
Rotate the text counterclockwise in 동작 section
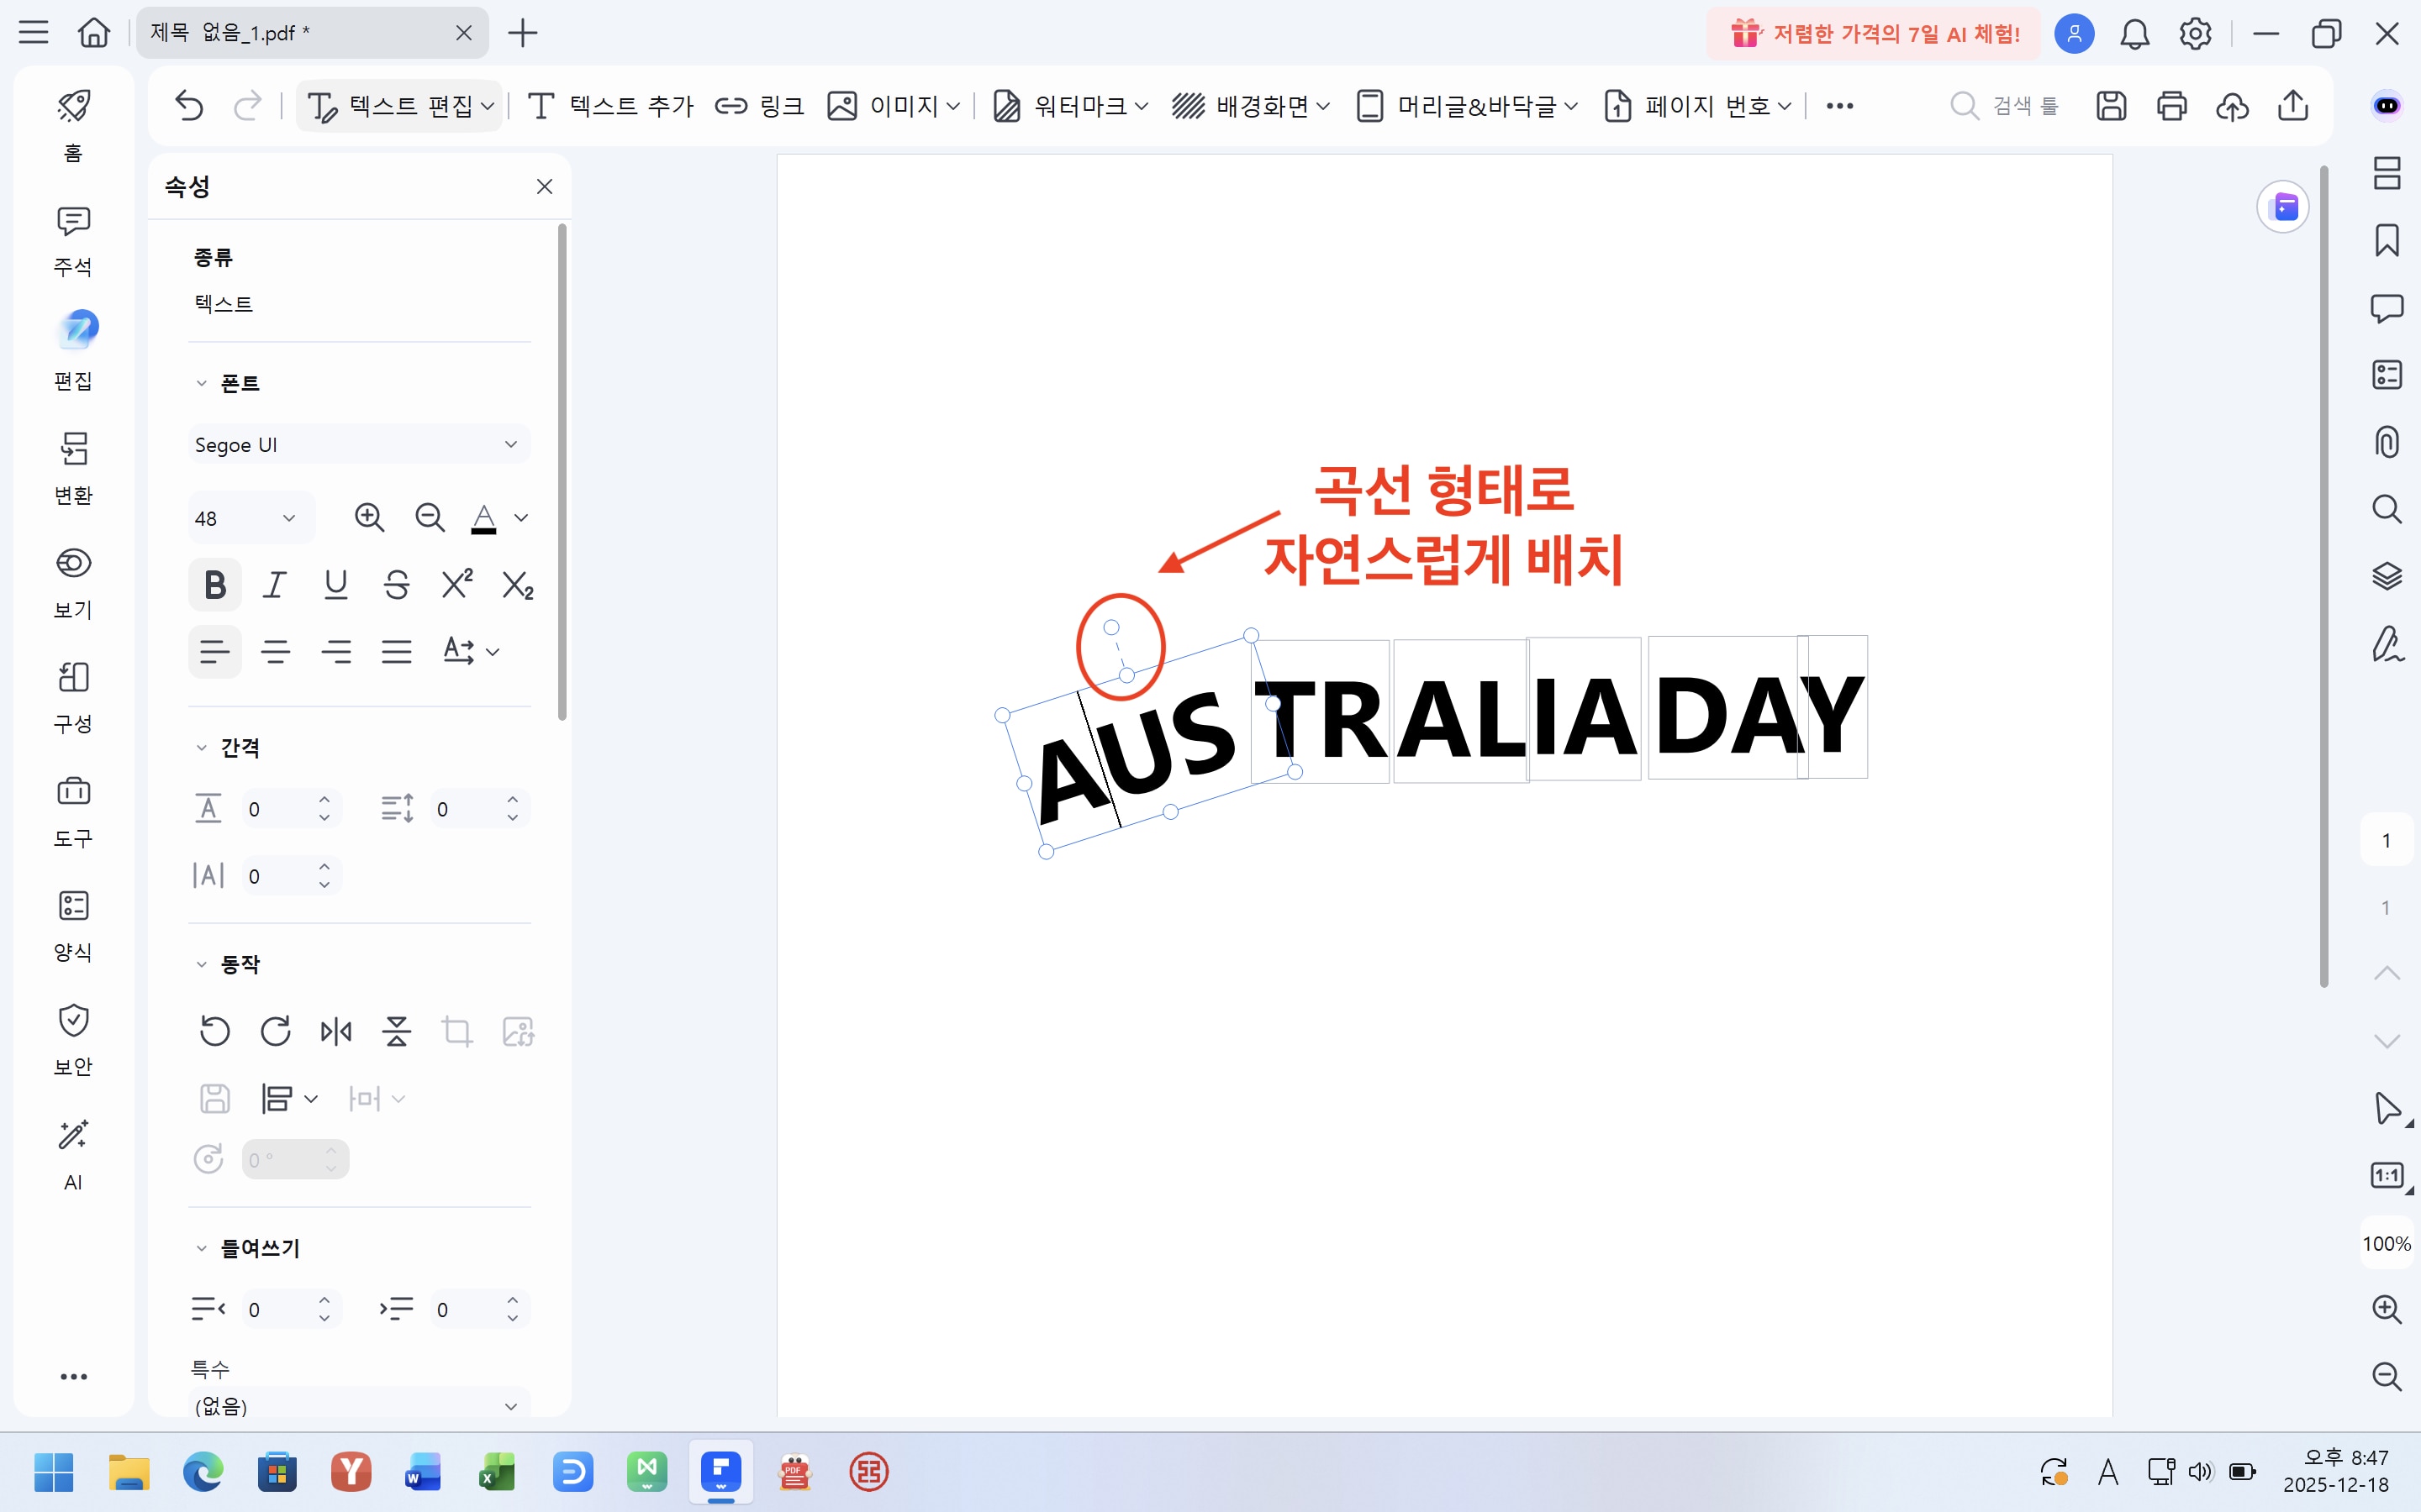click(215, 1030)
